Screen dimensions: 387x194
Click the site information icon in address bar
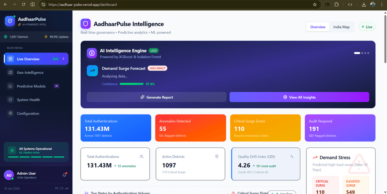click(x=43, y=4)
